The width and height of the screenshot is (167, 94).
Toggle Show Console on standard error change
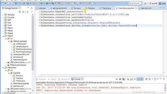point(142,79)
